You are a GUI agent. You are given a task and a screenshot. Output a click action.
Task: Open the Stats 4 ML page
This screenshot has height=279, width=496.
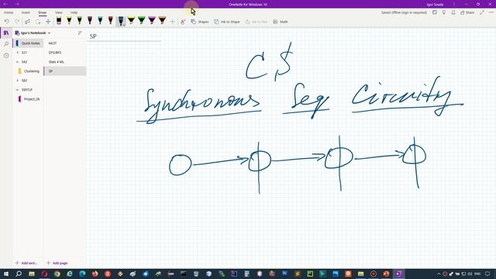65,62
